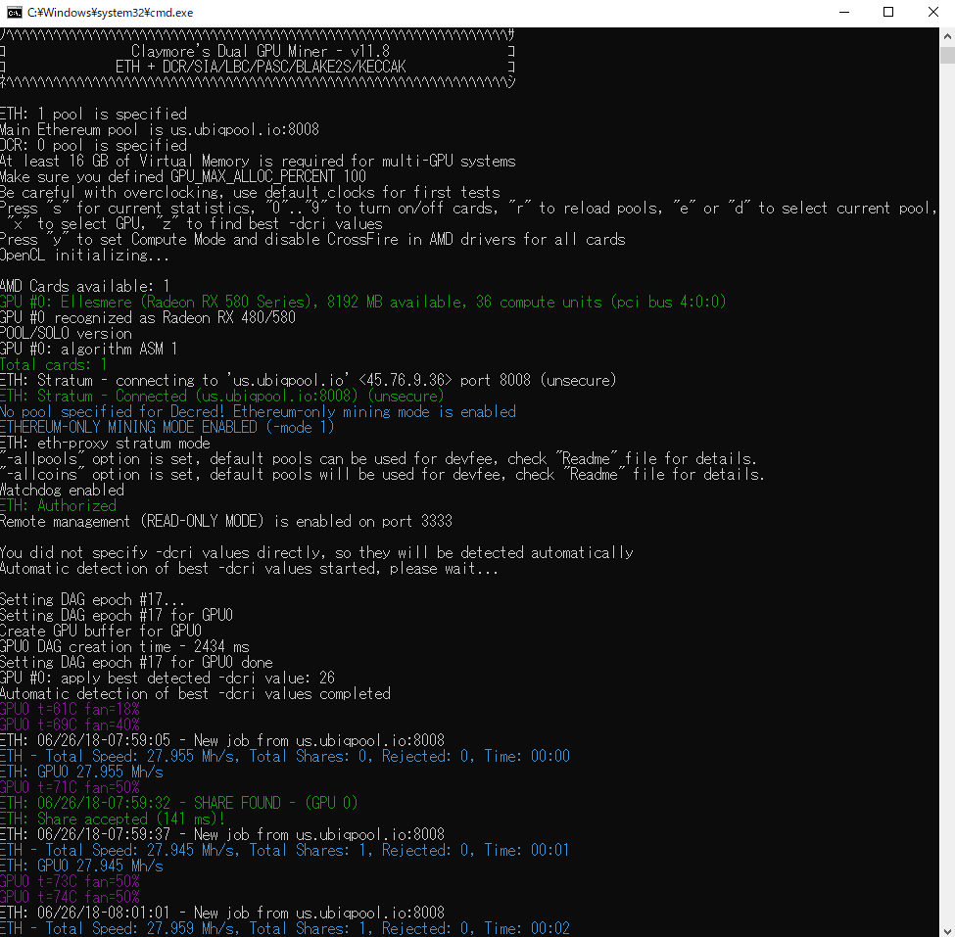Click 'ETH: Share accepted (141 ms)!' line
Image resolution: width=955 pixels, height=937 pixels.
pyautogui.click(x=113, y=820)
